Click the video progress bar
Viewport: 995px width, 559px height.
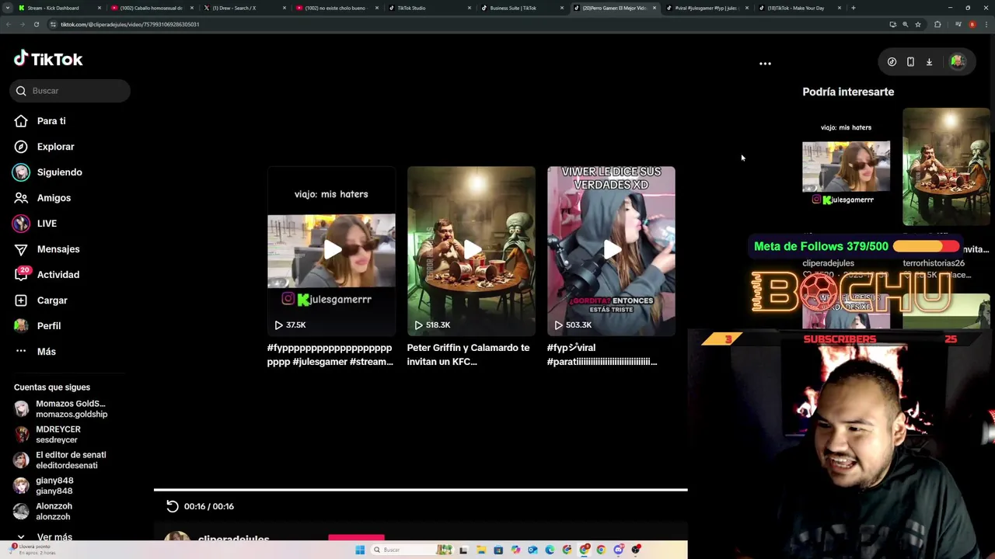pyautogui.click(x=421, y=490)
